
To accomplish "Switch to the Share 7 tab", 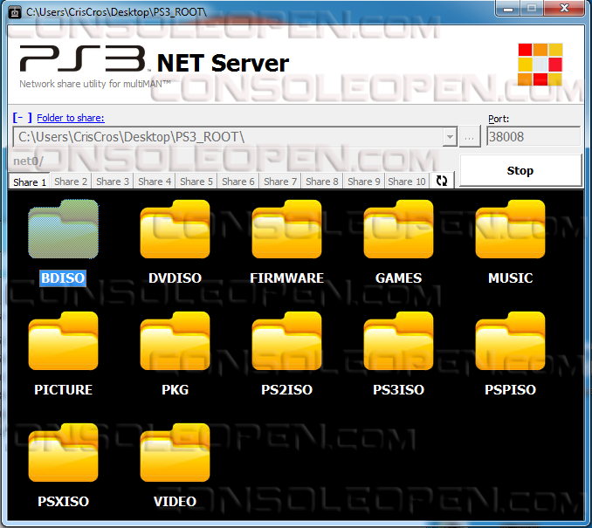I will [280, 182].
